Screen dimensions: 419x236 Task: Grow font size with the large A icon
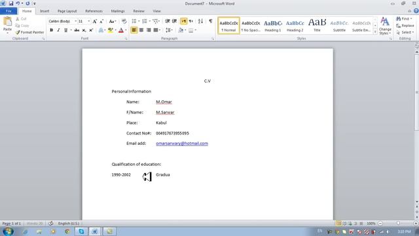94,21
